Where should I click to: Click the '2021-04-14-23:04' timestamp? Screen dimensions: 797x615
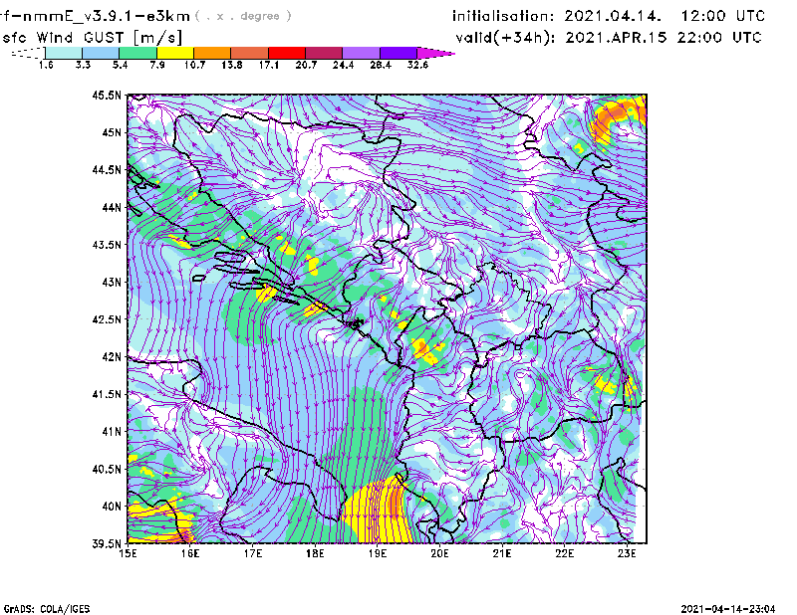[x=728, y=609]
